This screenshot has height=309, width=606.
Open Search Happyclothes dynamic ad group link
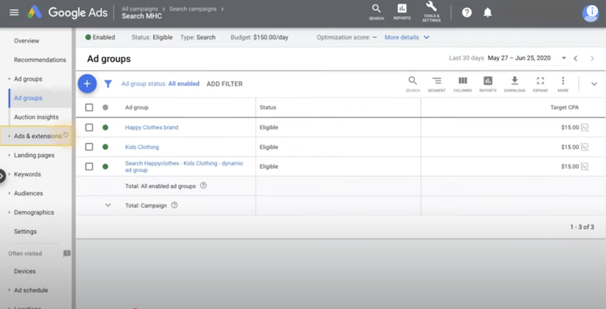tap(184, 166)
